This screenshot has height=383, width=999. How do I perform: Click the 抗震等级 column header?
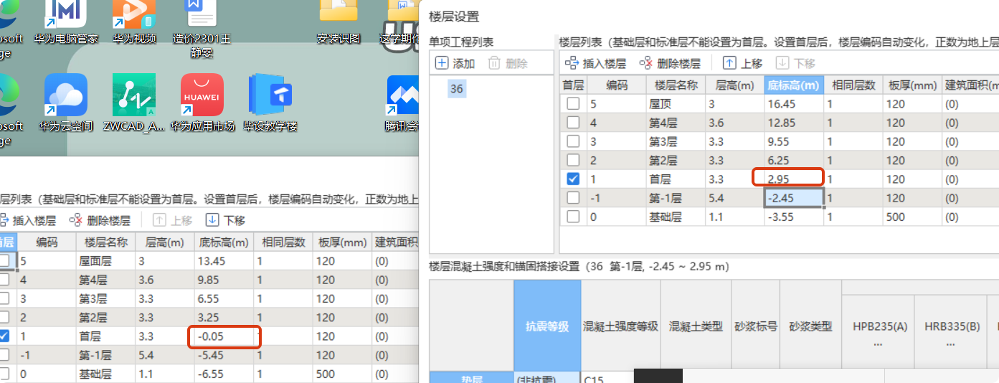pos(547,326)
